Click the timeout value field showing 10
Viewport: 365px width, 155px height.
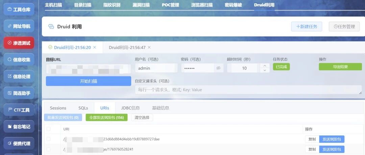coord(244,68)
